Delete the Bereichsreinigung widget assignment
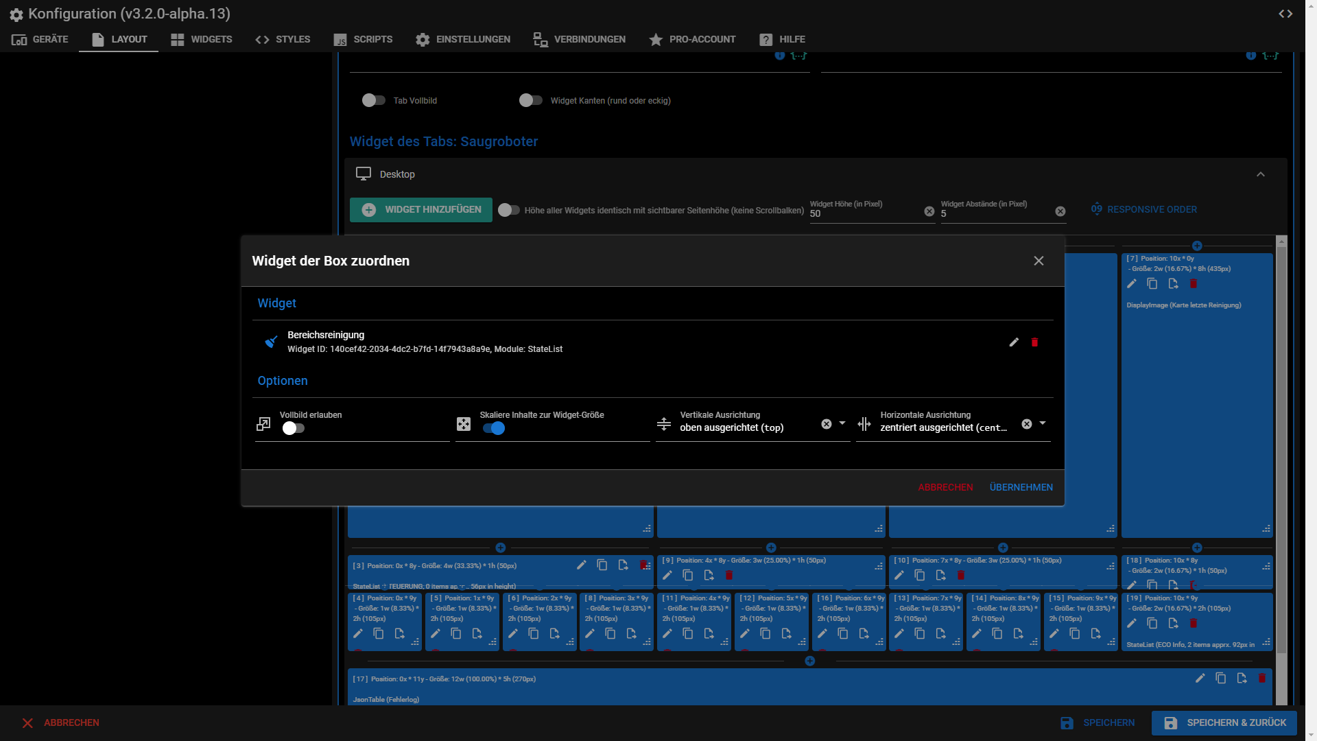 click(1034, 342)
